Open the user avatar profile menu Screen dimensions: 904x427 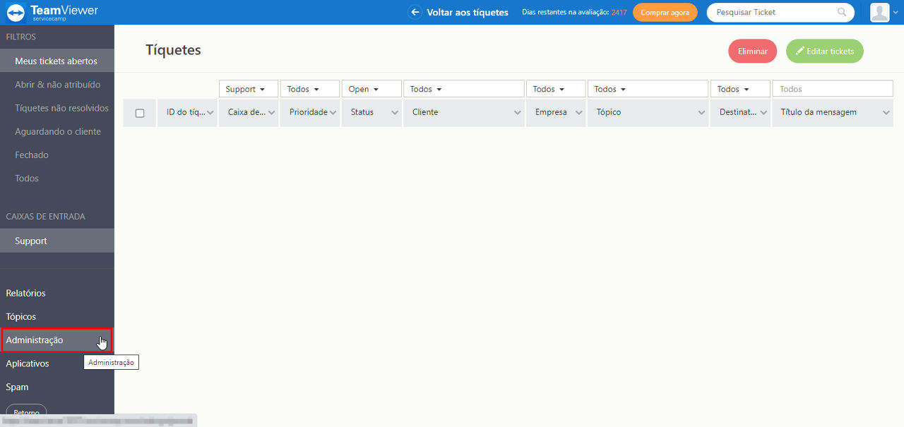tap(880, 12)
